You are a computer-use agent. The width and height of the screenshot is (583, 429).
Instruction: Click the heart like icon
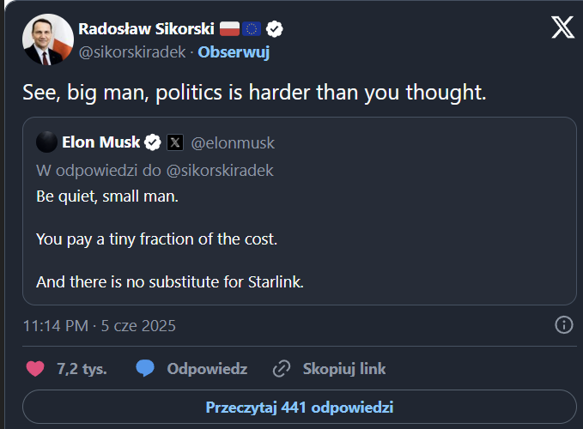coord(35,369)
